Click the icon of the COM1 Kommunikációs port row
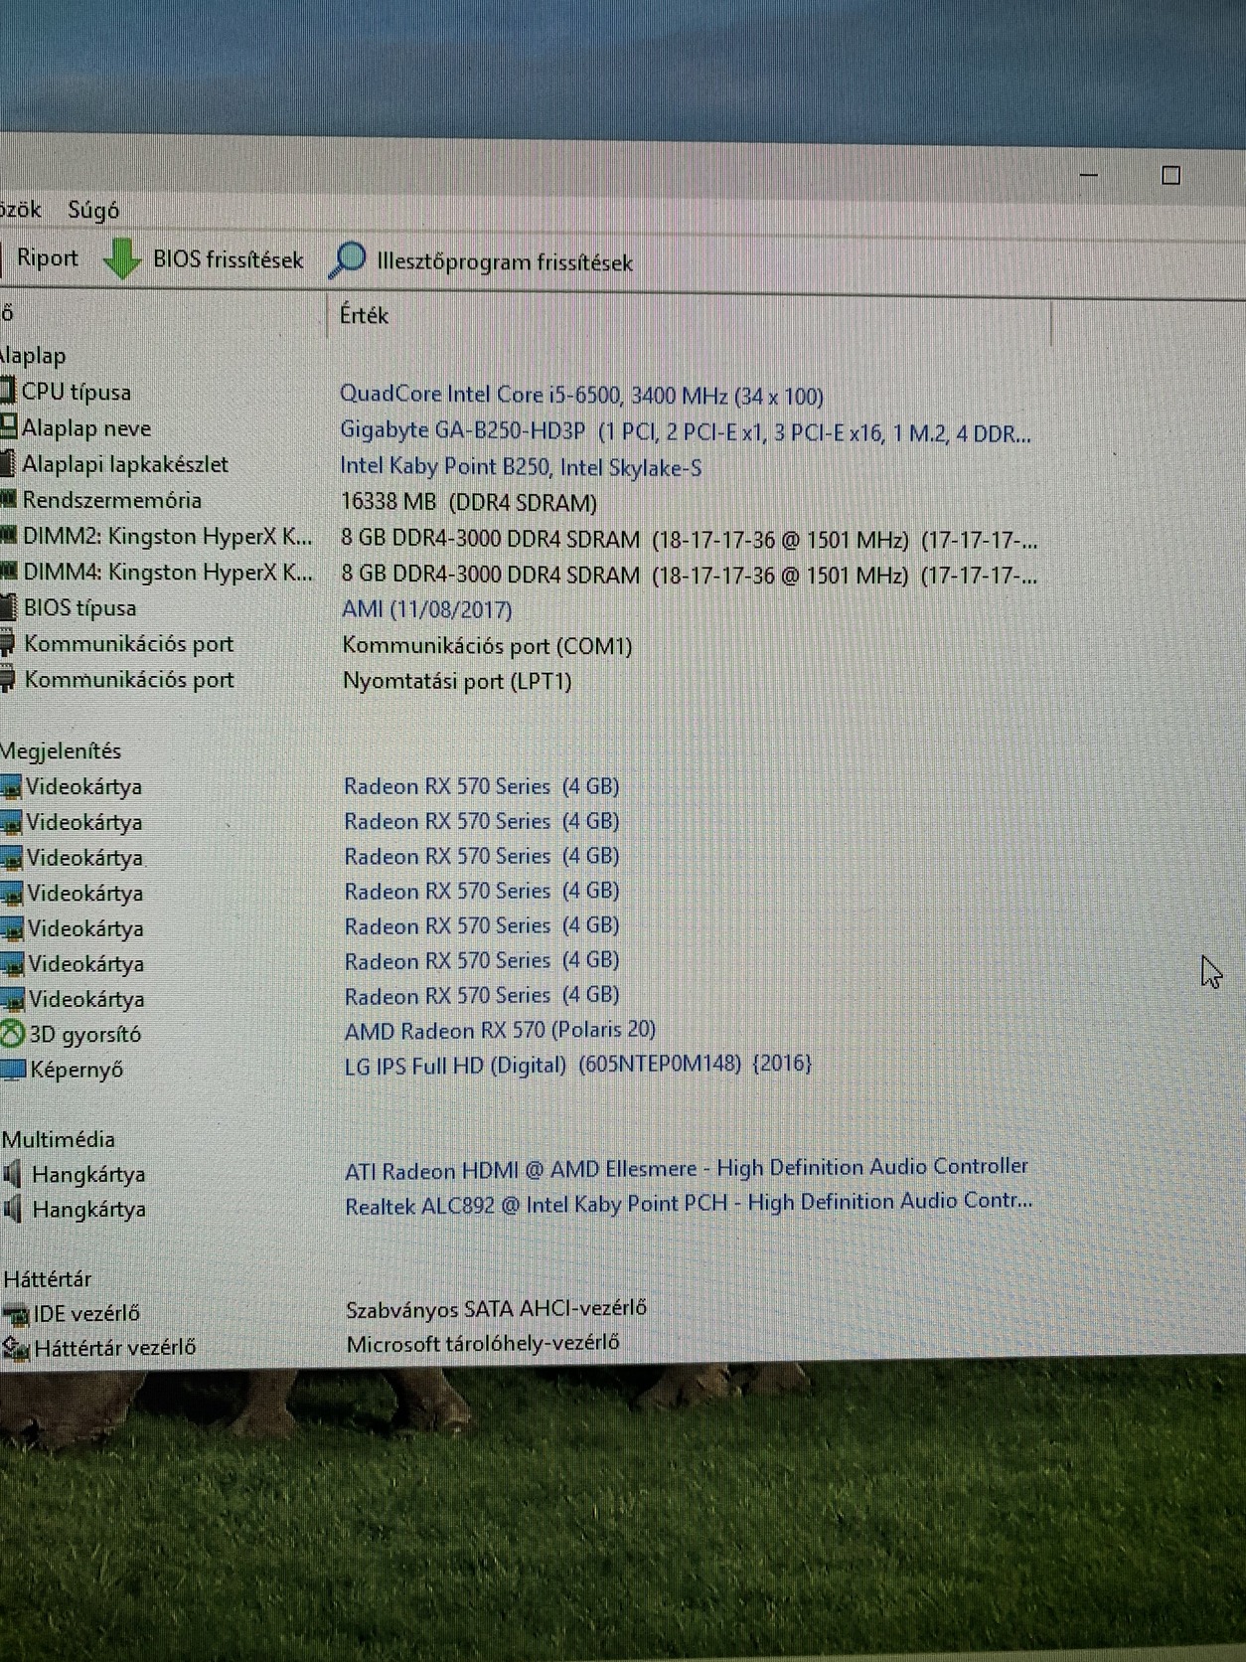 [x=8, y=643]
